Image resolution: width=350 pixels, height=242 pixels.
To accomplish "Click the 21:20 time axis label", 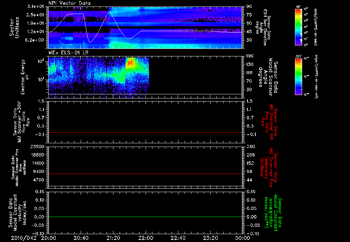I will point(113,238).
